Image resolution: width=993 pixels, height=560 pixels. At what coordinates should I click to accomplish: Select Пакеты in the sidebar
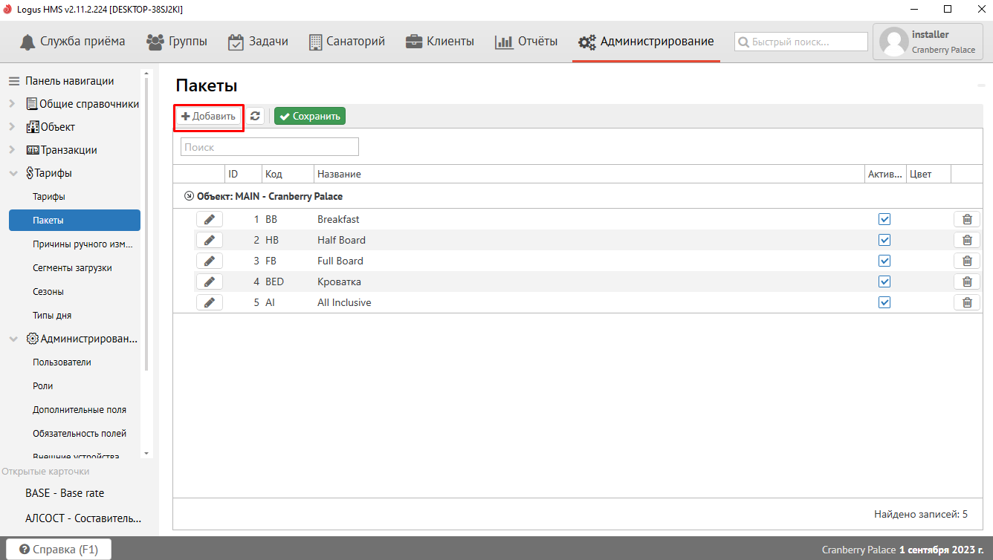tap(74, 221)
